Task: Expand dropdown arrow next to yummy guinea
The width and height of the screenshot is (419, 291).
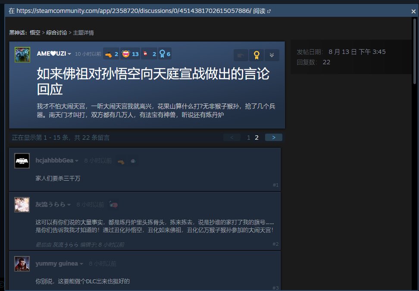Action: tap(81, 264)
